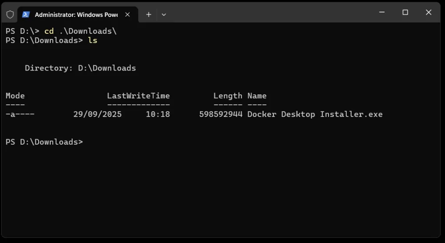Close the Windows PowerShell tab
Image resolution: width=445 pixels, height=243 pixels.
click(x=127, y=14)
